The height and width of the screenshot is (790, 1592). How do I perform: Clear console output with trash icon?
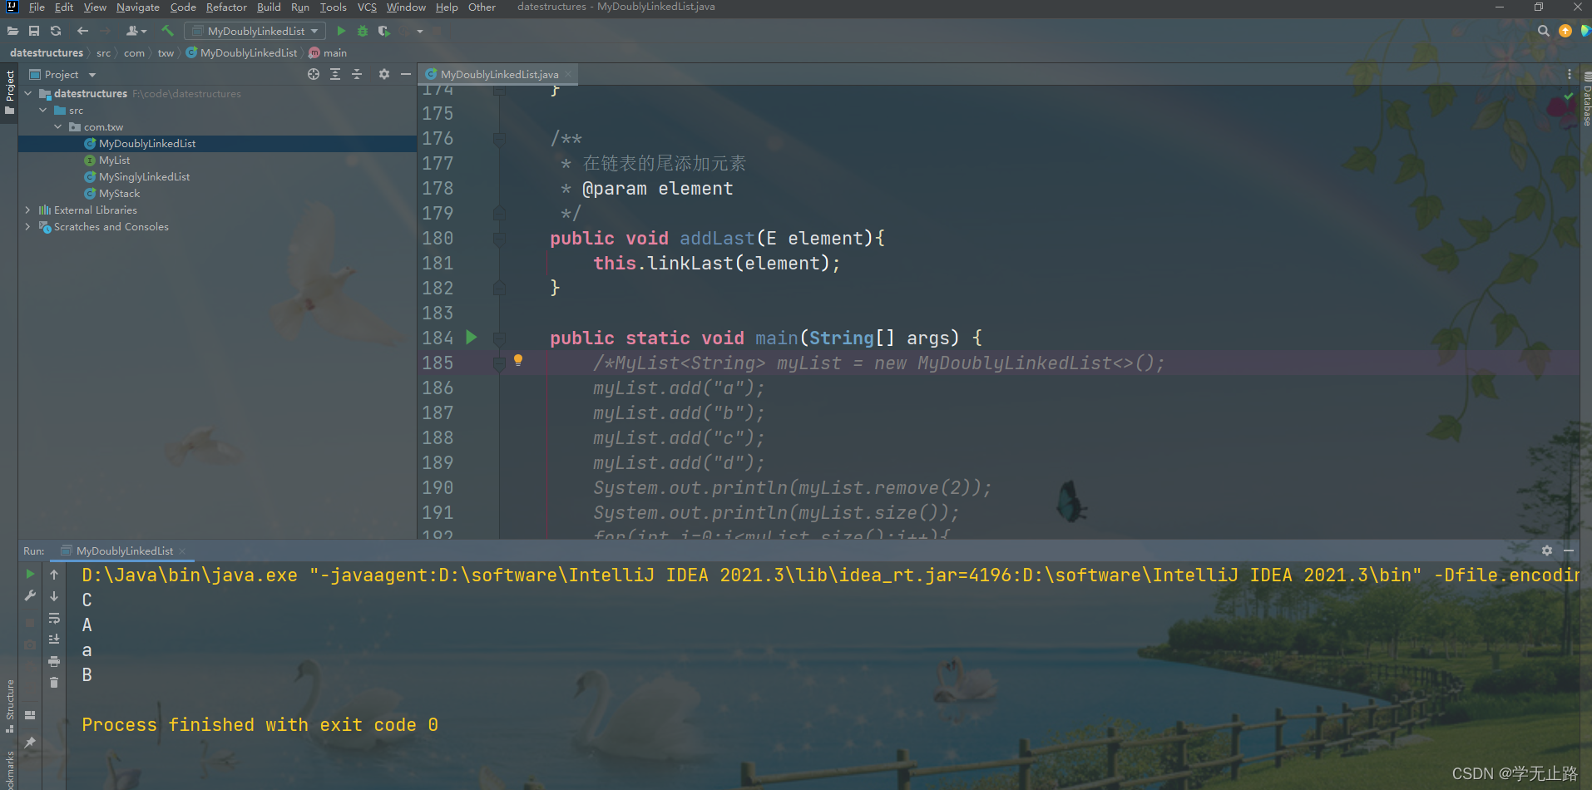(54, 683)
